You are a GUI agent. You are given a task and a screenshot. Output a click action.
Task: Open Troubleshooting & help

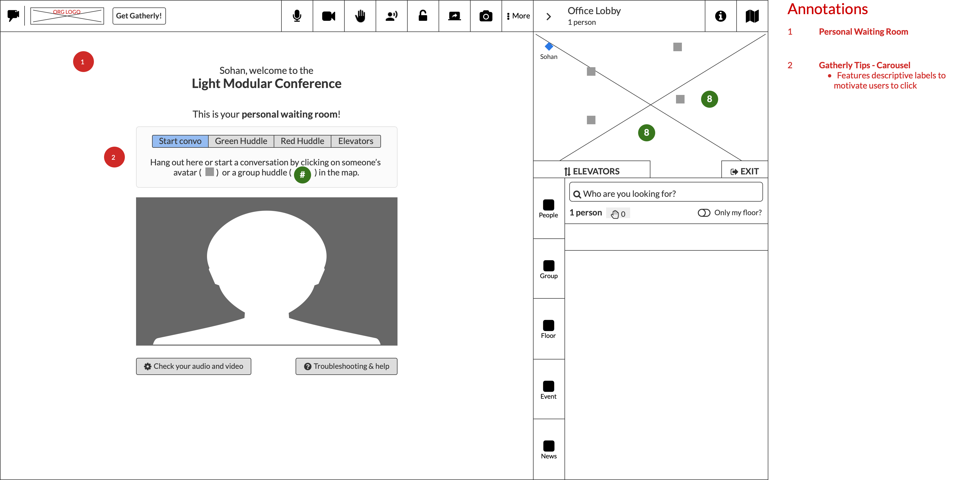(347, 366)
